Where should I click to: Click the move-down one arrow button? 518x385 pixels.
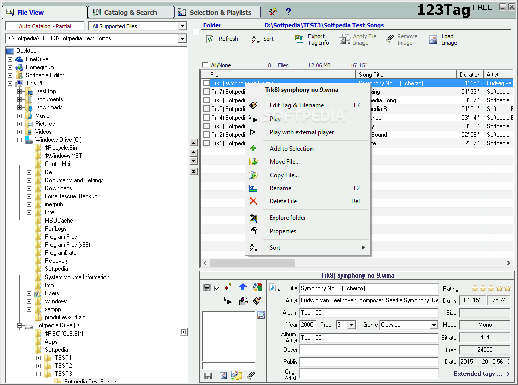point(194,161)
